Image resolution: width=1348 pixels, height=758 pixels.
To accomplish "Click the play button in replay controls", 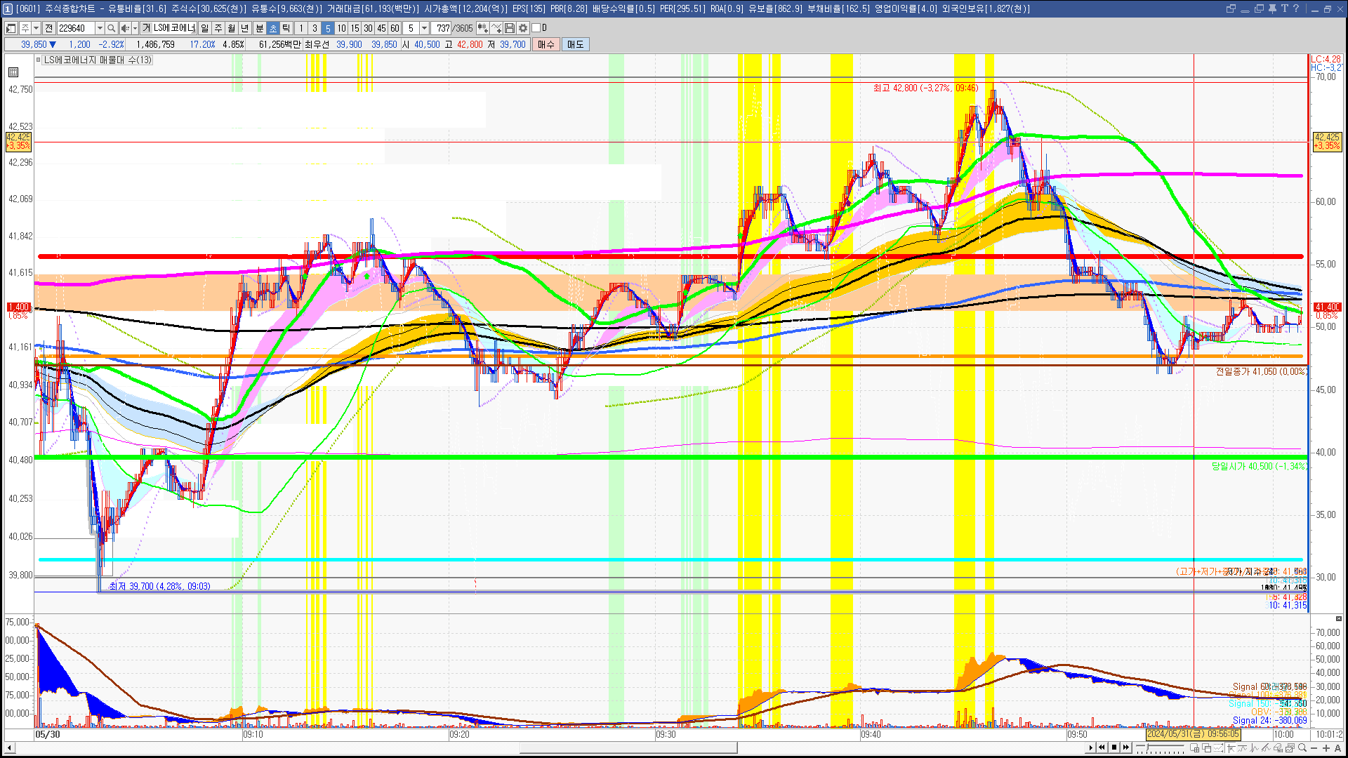I will 1090,747.
